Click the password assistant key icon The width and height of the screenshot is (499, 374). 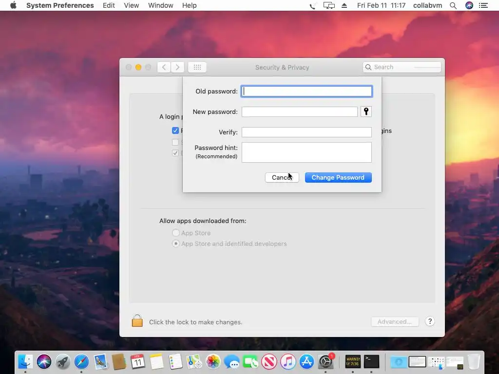point(366,112)
